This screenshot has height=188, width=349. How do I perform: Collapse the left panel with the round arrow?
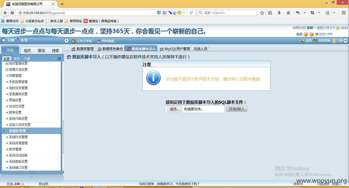point(67,41)
